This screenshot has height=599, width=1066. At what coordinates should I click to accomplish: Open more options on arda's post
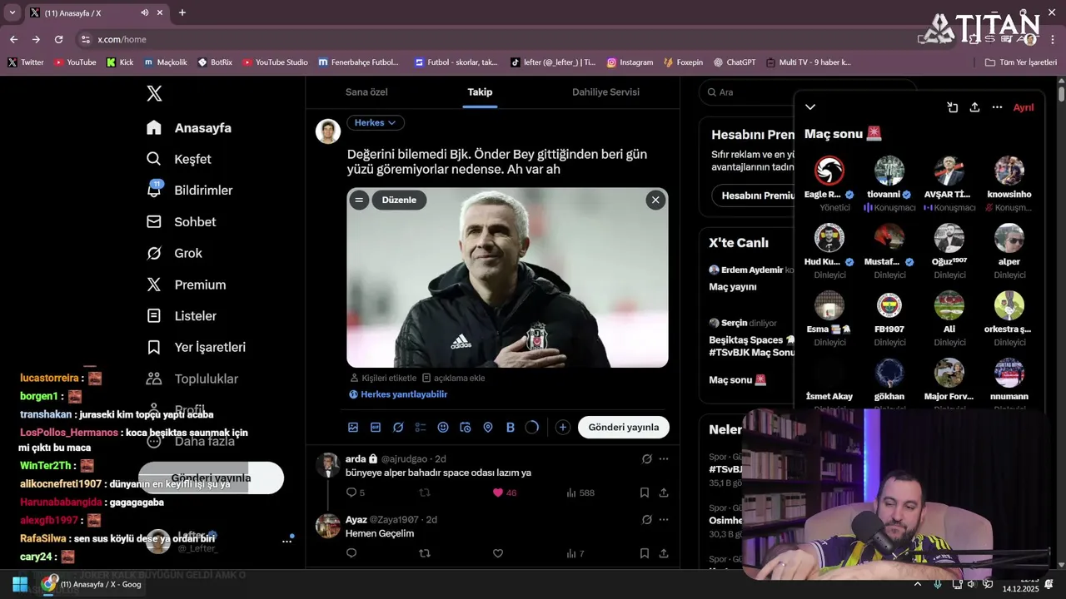click(x=664, y=458)
